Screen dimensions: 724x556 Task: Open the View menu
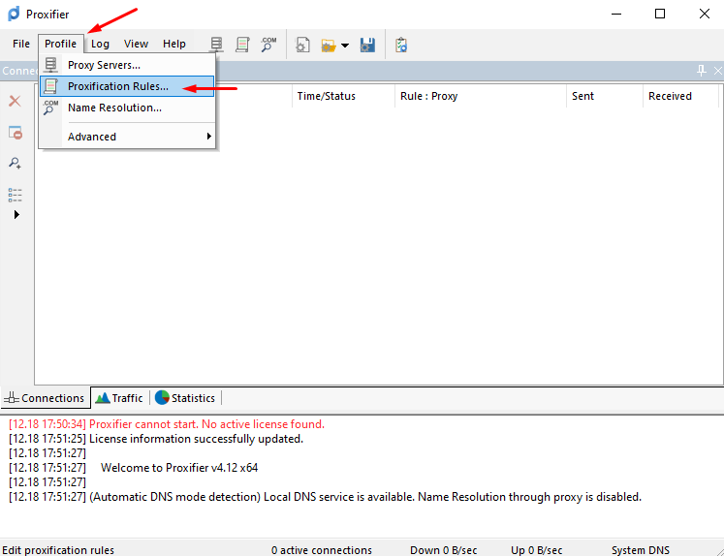[x=136, y=44]
